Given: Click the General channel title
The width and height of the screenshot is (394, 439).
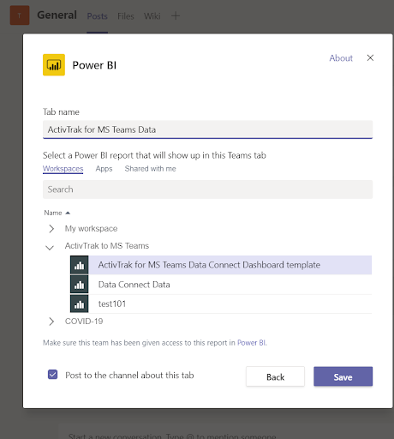Looking at the screenshot, I should [x=57, y=15].
